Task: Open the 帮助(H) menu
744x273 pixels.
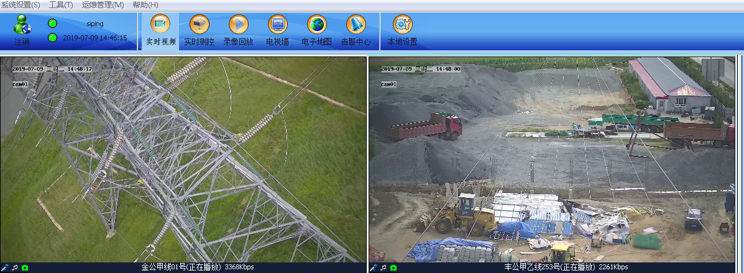Action: click(x=145, y=5)
